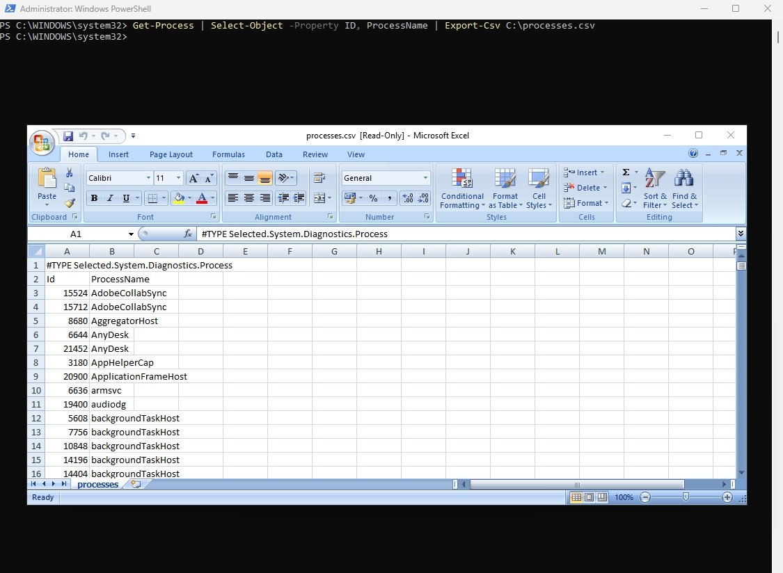Open the Review tab
This screenshot has height=573, width=783.
click(315, 155)
